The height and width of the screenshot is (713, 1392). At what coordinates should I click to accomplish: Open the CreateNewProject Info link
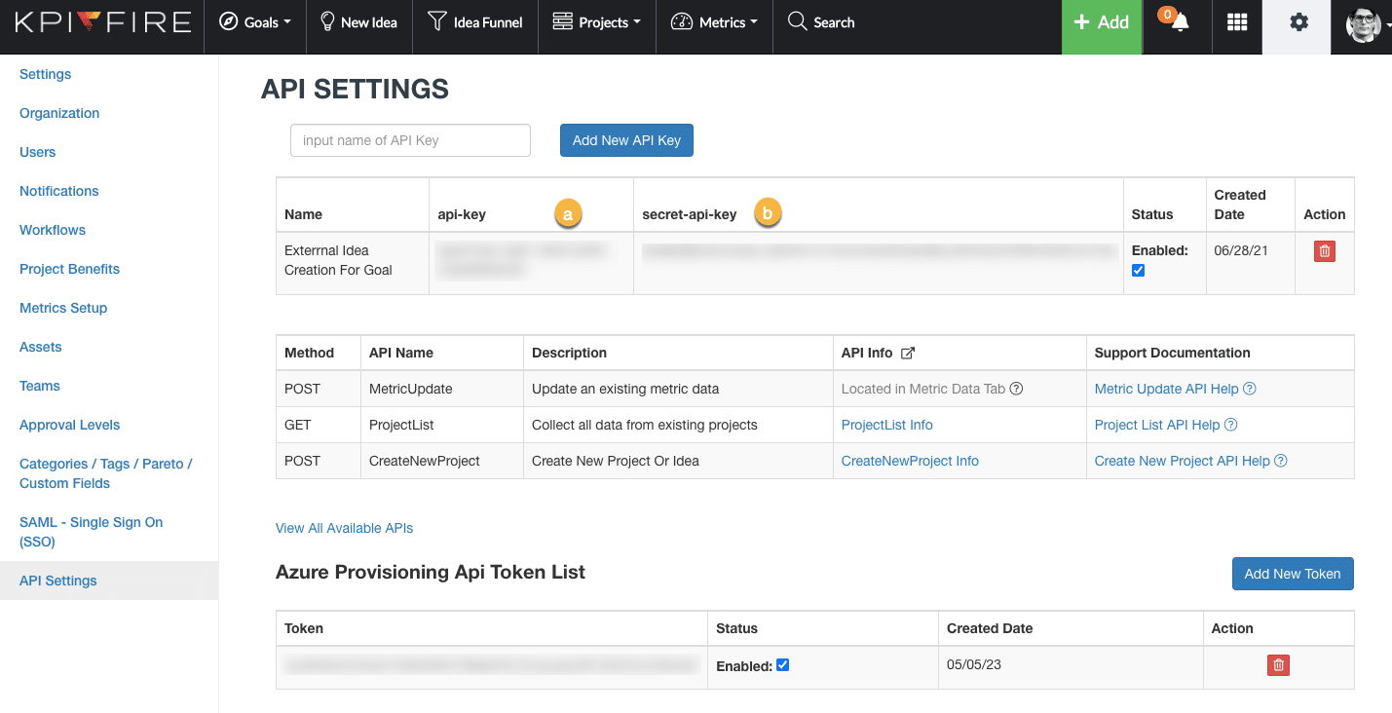910,461
